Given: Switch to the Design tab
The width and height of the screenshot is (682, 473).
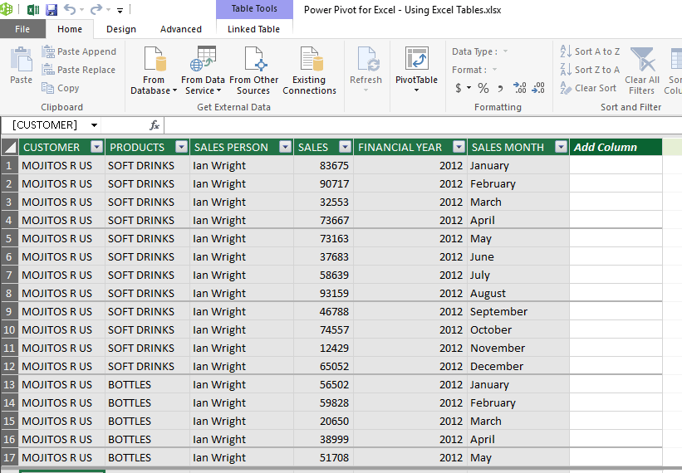Looking at the screenshot, I should 121,29.
